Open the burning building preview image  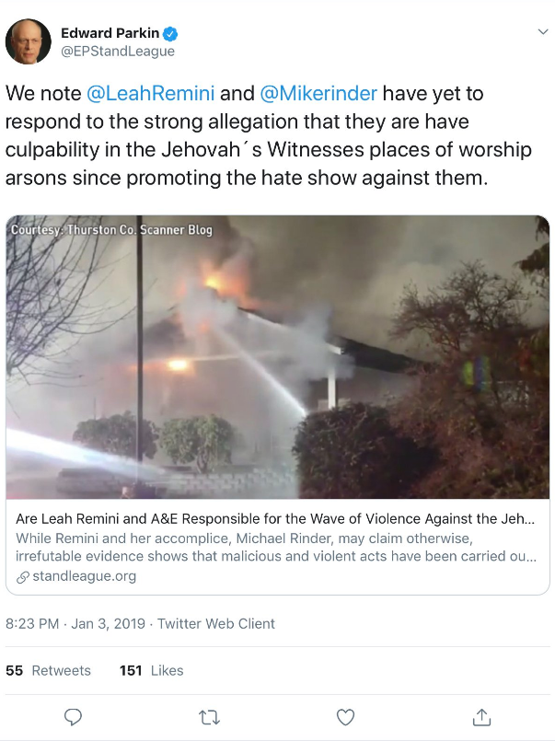click(x=278, y=357)
